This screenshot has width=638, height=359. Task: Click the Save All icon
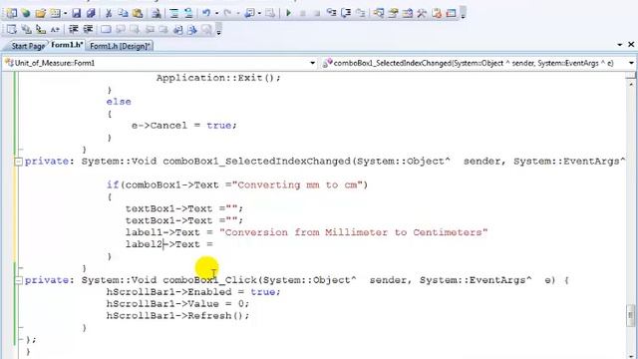(91, 13)
